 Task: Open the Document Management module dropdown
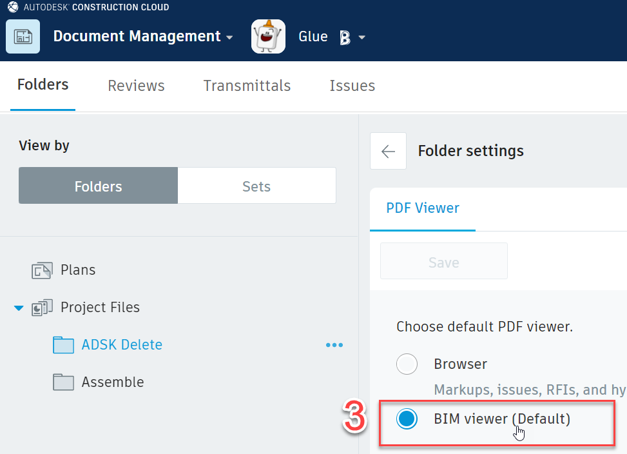tap(229, 37)
